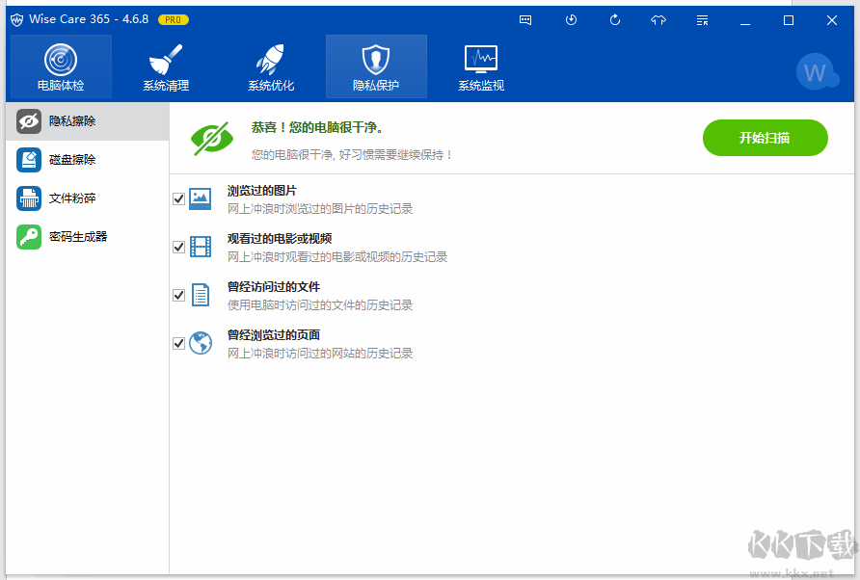Open the hamburger menu icon
The height and width of the screenshot is (580, 860).
(x=701, y=19)
